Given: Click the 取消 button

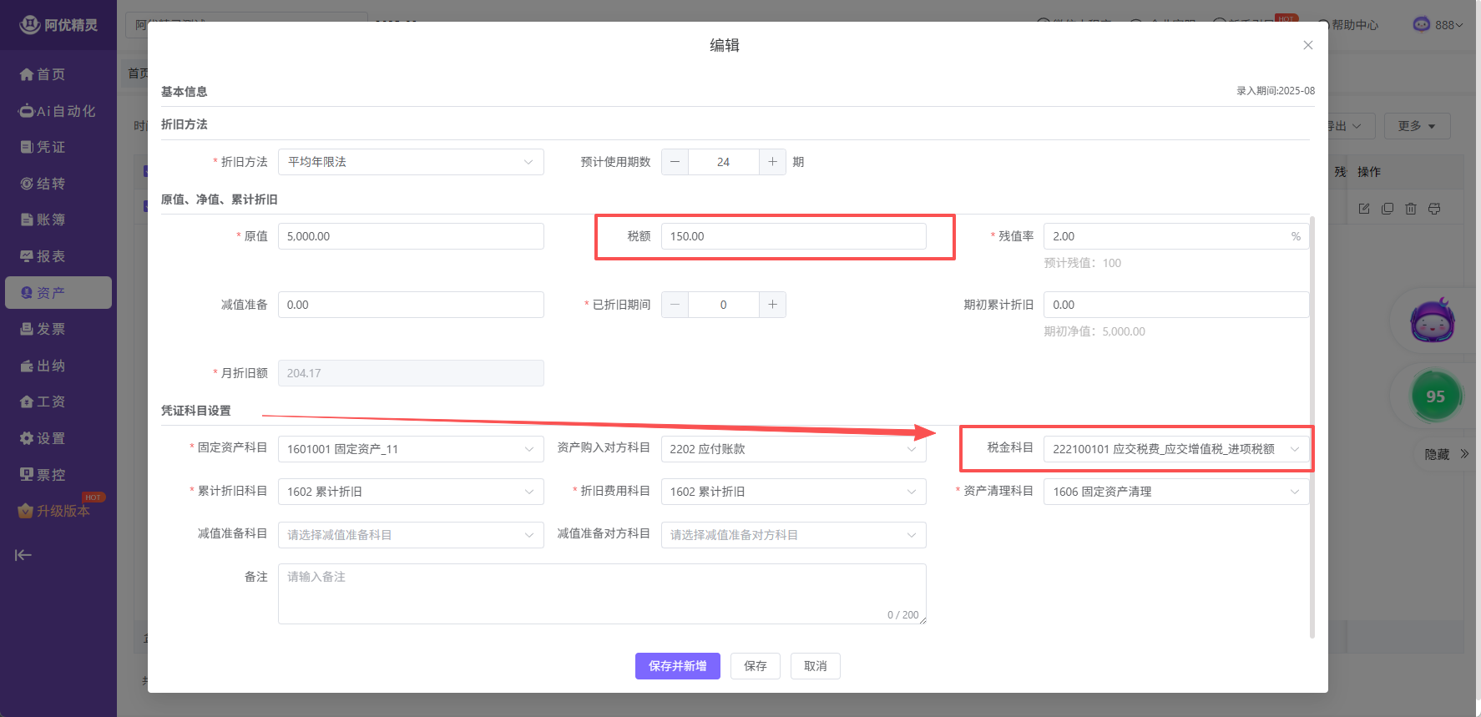Looking at the screenshot, I should 815,666.
